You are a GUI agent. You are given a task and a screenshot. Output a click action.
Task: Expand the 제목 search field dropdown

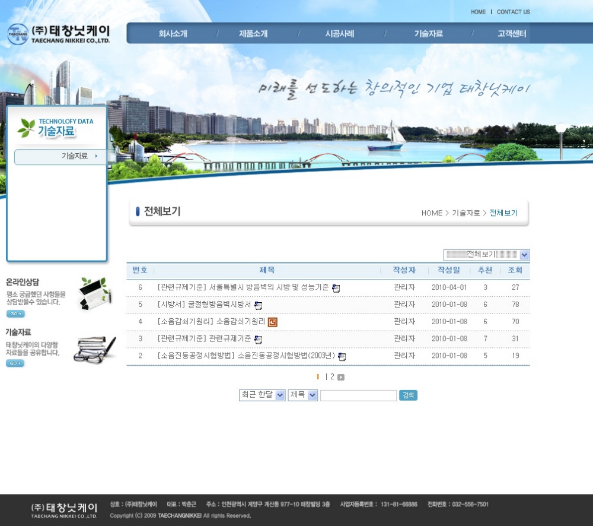[303, 395]
